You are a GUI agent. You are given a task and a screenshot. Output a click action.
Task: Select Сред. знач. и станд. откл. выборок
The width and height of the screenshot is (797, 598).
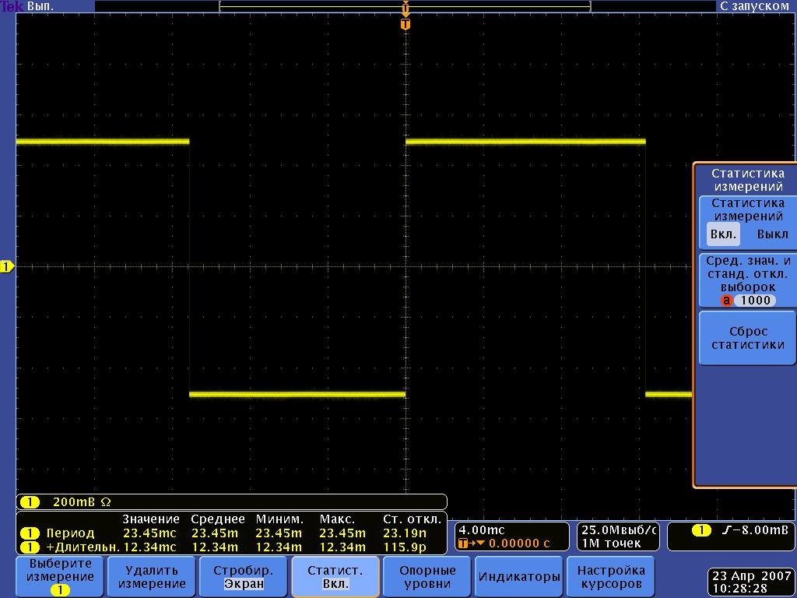pos(748,280)
